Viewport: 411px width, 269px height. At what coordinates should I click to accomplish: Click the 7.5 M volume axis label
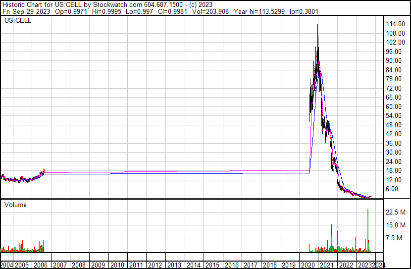(398, 238)
